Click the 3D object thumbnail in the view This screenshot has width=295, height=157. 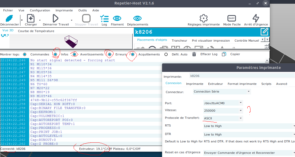pyautogui.click(x=71, y=41)
